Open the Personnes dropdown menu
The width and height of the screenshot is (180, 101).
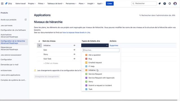[71, 4]
